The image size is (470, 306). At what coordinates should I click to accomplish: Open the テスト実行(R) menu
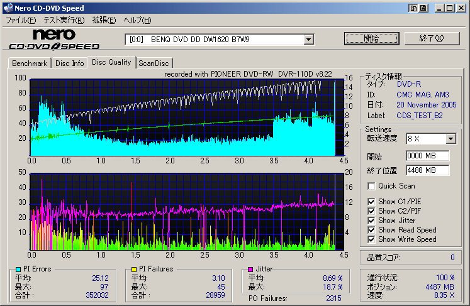pyautogui.click(x=64, y=20)
